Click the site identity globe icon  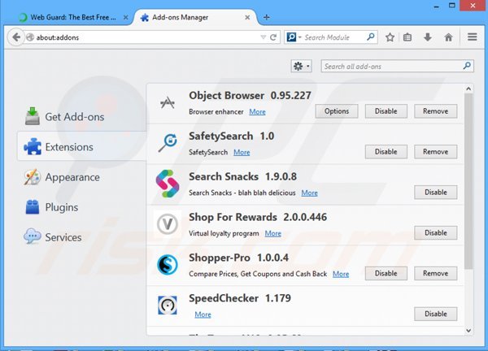[x=30, y=37]
